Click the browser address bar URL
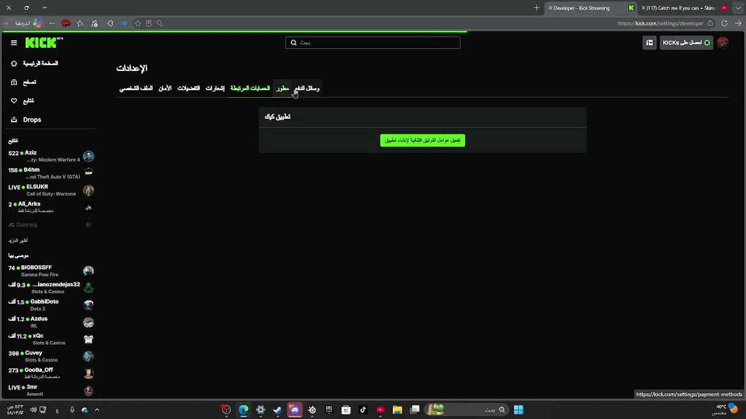This screenshot has height=419, width=746. click(x=660, y=23)
